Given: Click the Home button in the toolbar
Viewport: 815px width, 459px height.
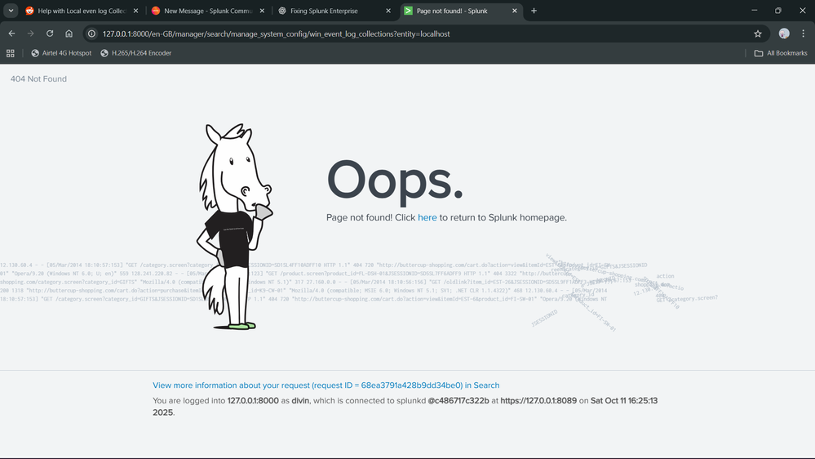Looking at the screenshot, I should (69, 33).
